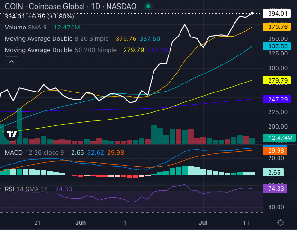
Task: Select the MACD 12 26 close 9 legend
Action: tap(34, 152)
